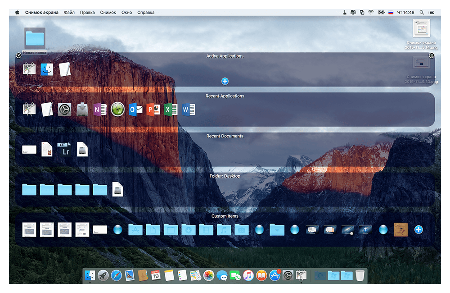This screenshot has width=450, height=293.
Task: Launch Excel from Recent Applications
Action: [x=171, y=110]
